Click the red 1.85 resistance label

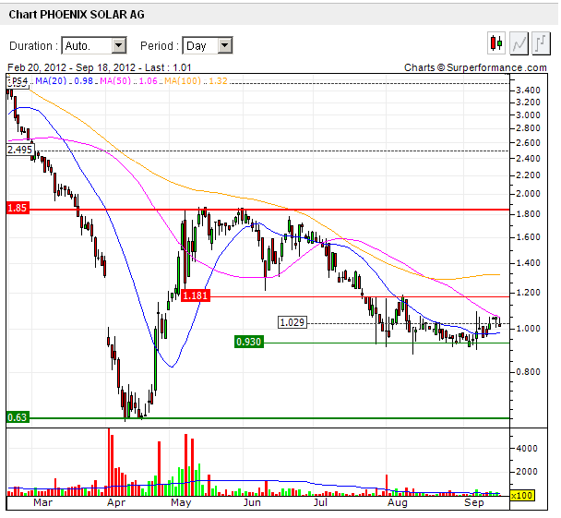pos(18,209)
